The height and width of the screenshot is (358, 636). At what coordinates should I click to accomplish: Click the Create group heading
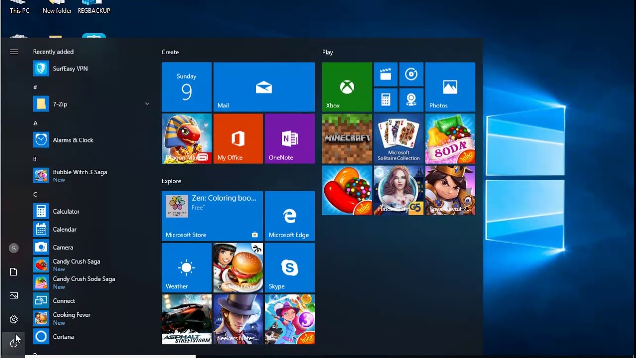[170, 52]
